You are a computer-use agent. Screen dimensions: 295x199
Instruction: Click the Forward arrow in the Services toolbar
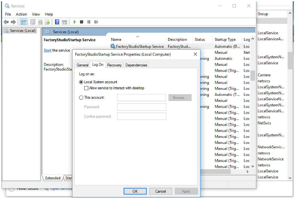coord(13,22)
